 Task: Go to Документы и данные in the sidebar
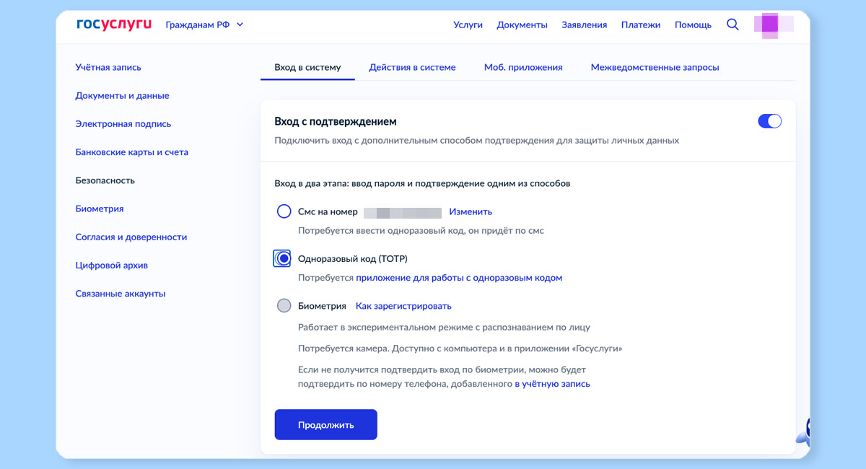click(x=122, y=95)
